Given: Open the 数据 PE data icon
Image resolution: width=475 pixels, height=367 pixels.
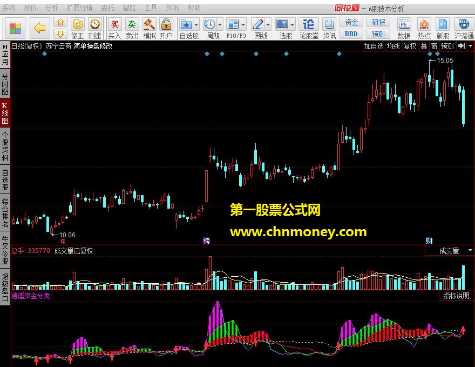Looking at the screenshot, I should click(404, 29).
